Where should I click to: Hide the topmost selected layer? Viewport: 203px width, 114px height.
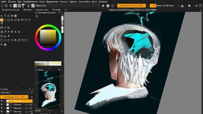point(2,101)
